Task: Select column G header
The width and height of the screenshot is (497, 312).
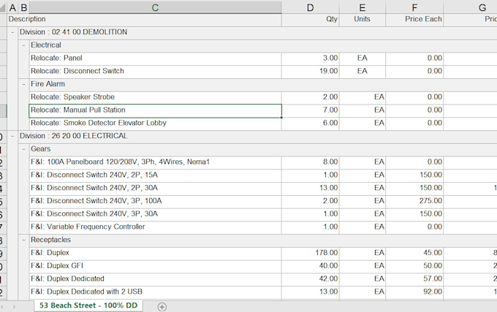Action: coord(471,7)
